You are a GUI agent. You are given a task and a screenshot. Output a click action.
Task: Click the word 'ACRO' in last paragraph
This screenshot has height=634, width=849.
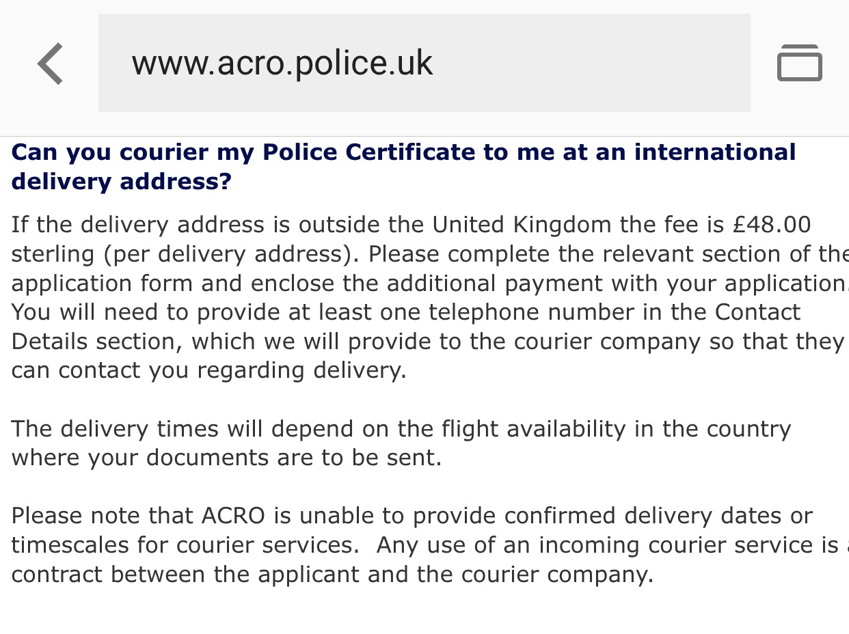[233, 516]
